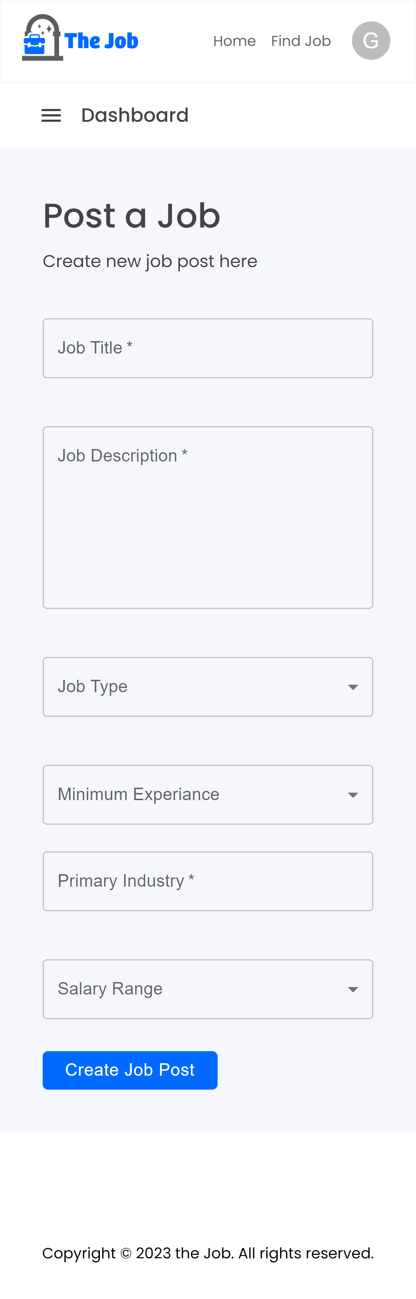Expand the Salary Range selector
Image resolution: width=416 pixels, height=1299 pixels.
pos(208,989)
